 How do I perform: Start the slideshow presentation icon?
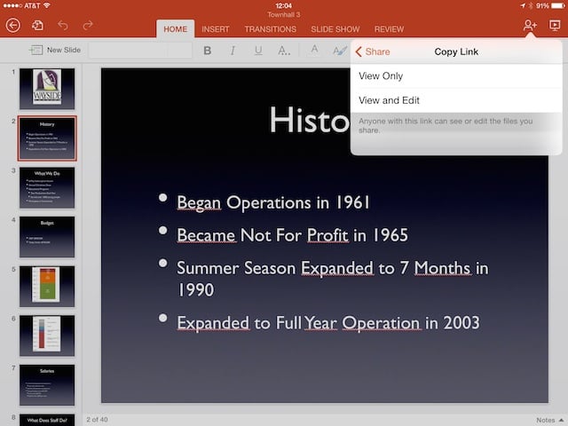(555, 26)
